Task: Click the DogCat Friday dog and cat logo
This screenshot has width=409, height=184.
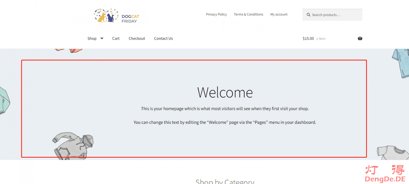Action: pos(116,16)
